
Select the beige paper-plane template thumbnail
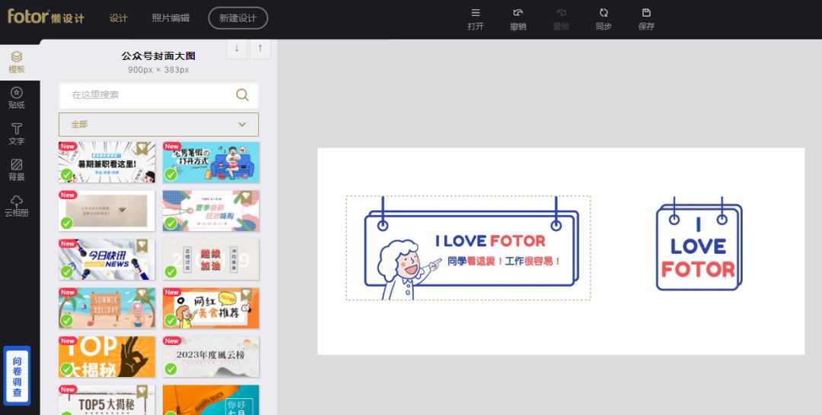point(107,211)
